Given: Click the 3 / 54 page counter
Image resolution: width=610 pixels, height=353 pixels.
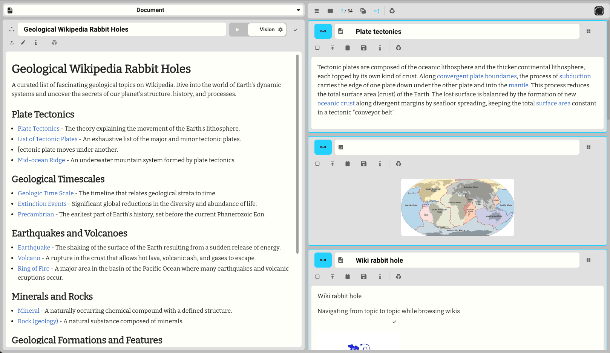Looking at the screenshot, I should point(346,11).
